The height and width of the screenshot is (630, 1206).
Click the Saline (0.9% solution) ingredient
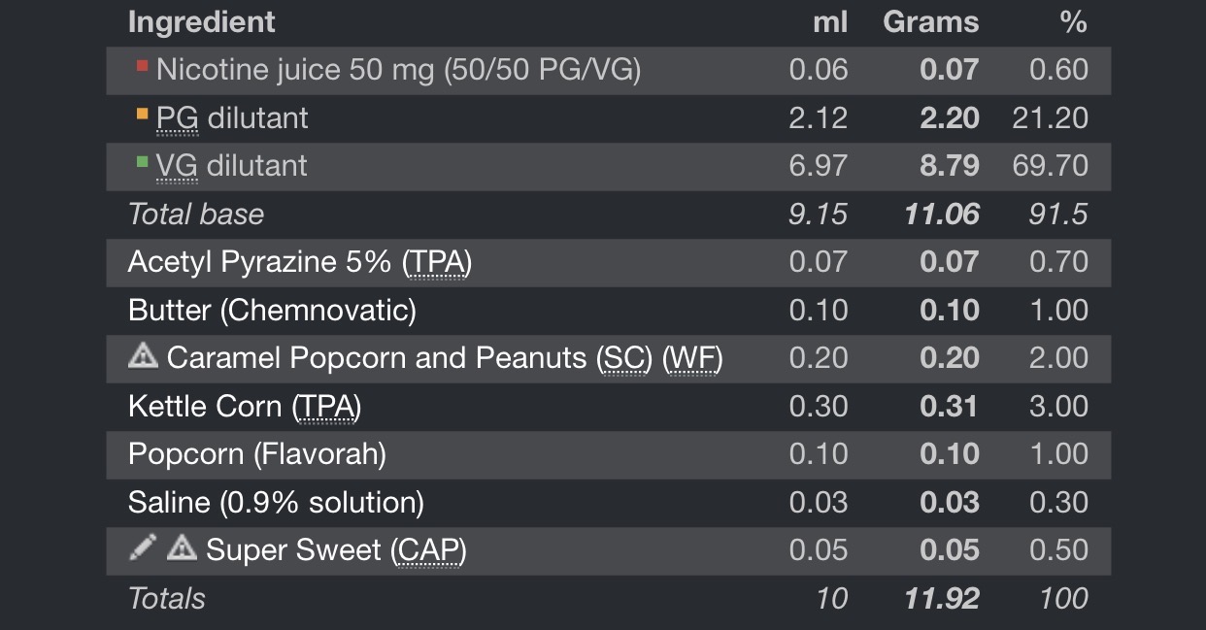pyautogui.click(x=276, y=503)
